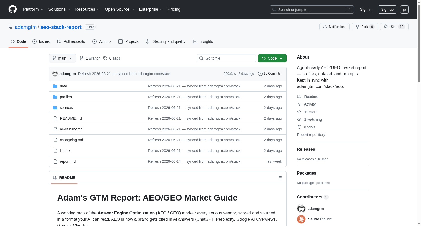Open the Pricing page
The height and width of the screenshot is (226, 421).
[x=174, y=9]
